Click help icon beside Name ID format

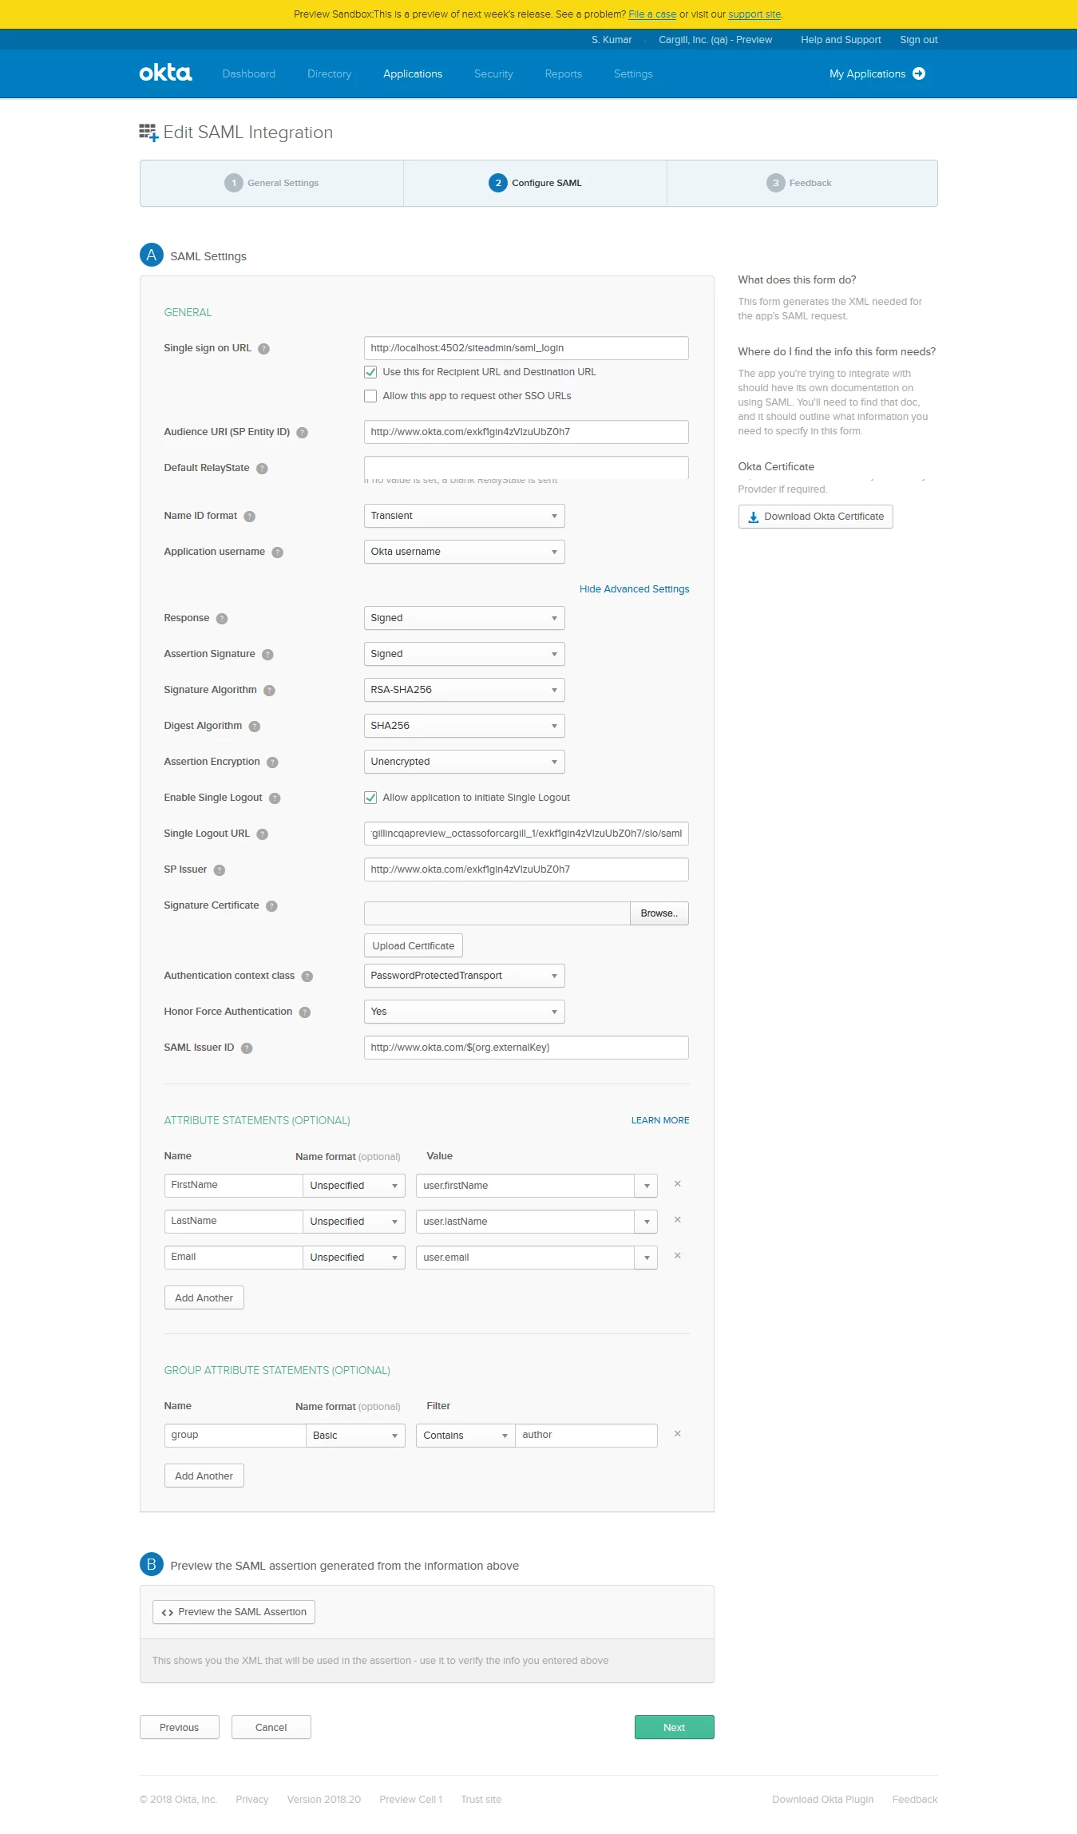(x=249, y=517)
